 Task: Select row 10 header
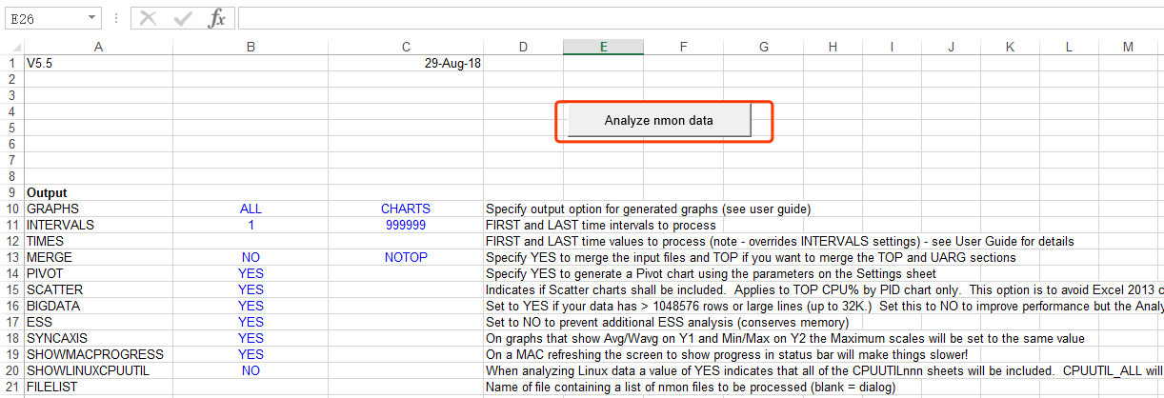coord(11,209)
